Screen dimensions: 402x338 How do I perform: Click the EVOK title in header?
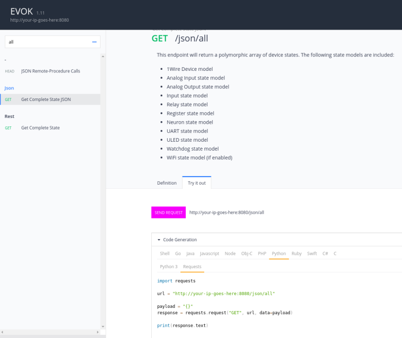pyautogui.click(x=22, y=11)
